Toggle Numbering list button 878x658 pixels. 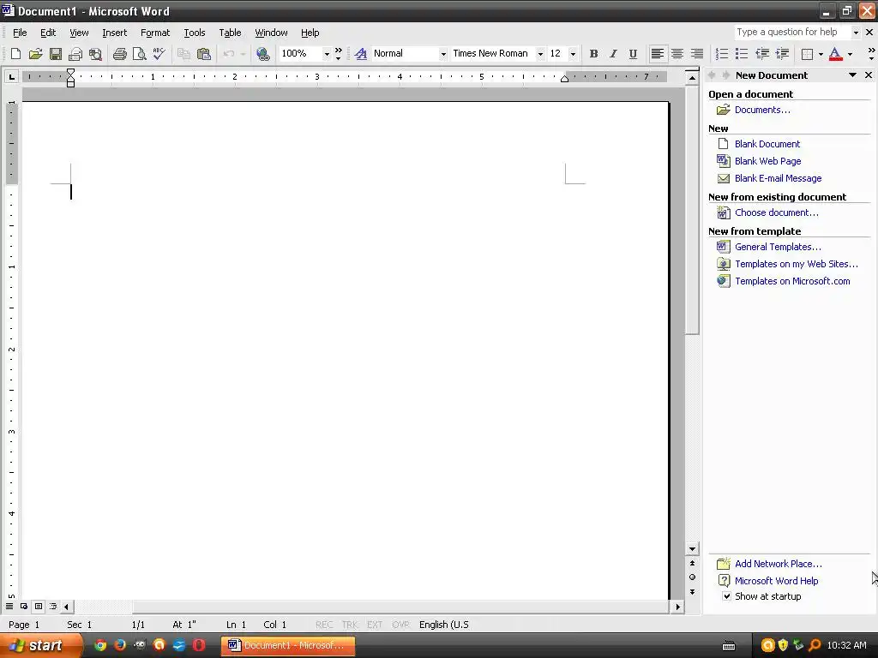click(722, 54)
